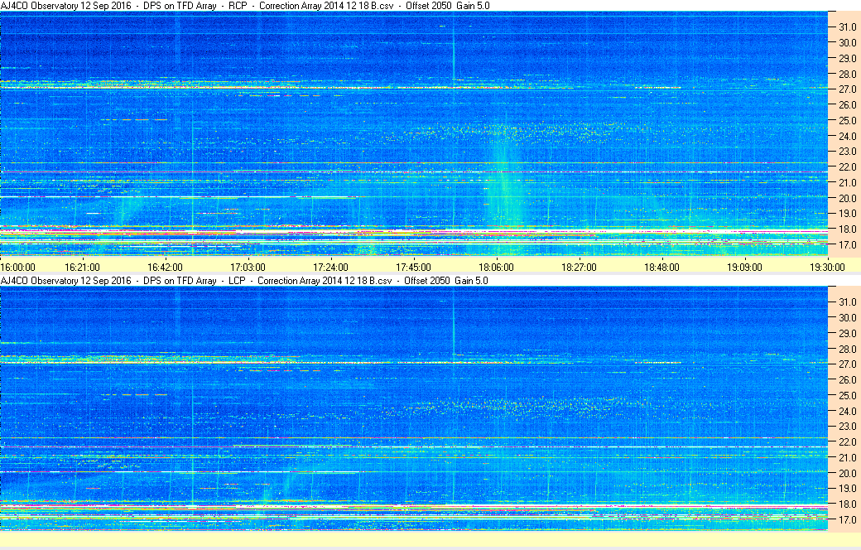The image size is (861, 550).
Task: Pick the 17:03:00 time axis marker
Action: click(248, 268)
